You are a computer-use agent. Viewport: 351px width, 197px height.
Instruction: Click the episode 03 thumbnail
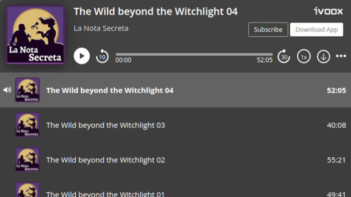tap(27, 125)
